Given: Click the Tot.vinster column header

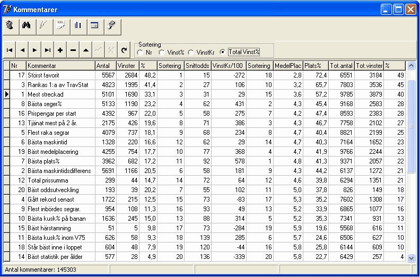Looking at the screenshot, I should [x=369, y=66].
